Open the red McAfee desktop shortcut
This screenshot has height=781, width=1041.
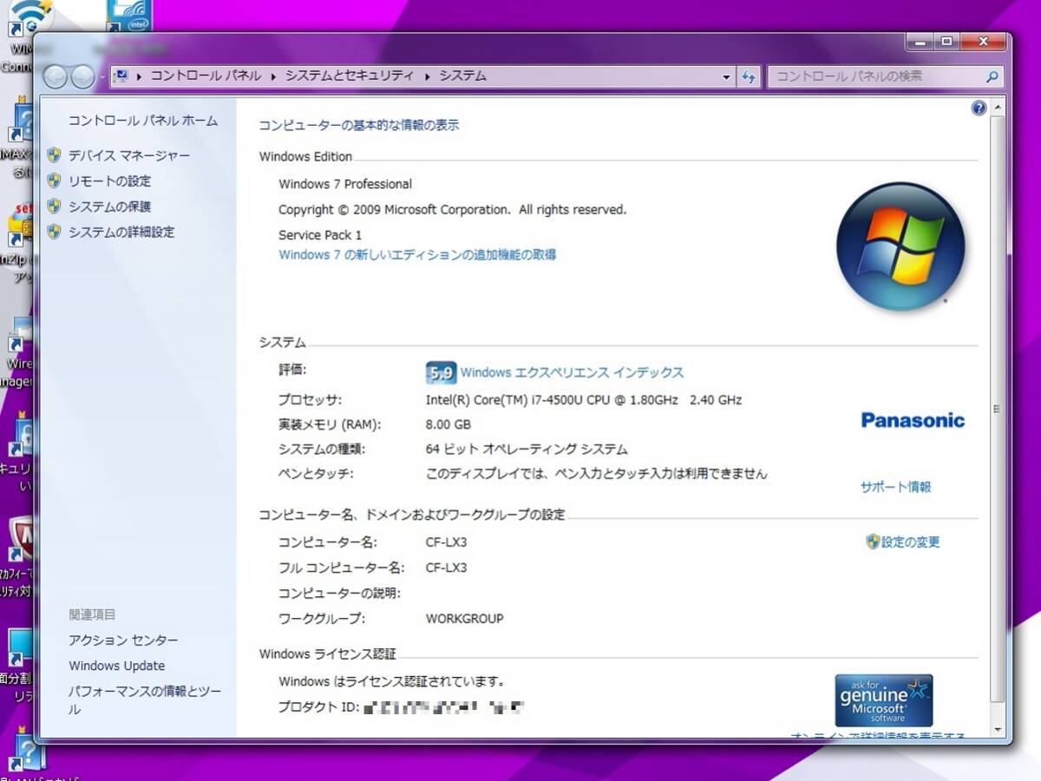pyautogui.click(x=21, y=539)
